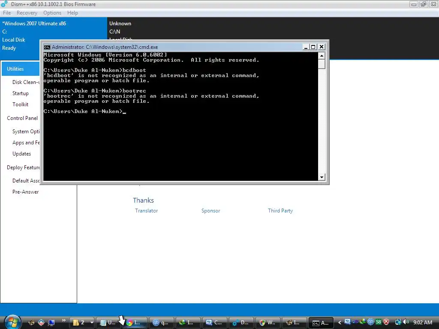Switch to the colorful-circle browser taskbar button
This screenshot has height=329, width=439.
[135, 323]
